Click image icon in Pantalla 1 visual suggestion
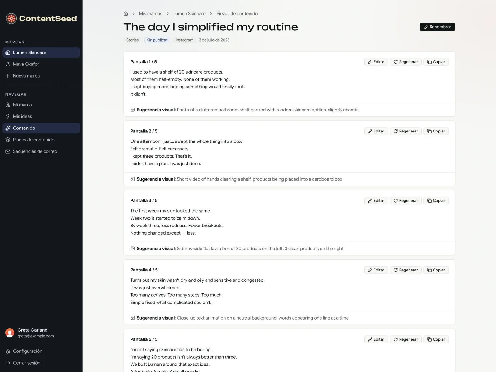 (x=133, y=110)
